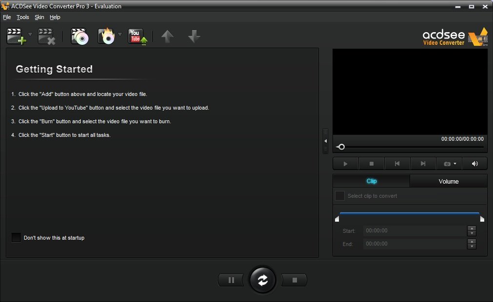
Task: Expand the Burn button dropdown arrow
Action: (120, 34)
